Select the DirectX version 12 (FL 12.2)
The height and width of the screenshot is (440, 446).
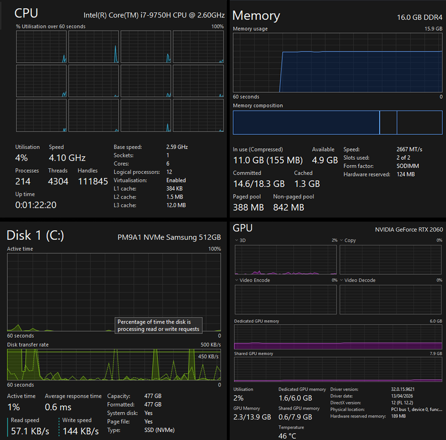coord(402,403)
